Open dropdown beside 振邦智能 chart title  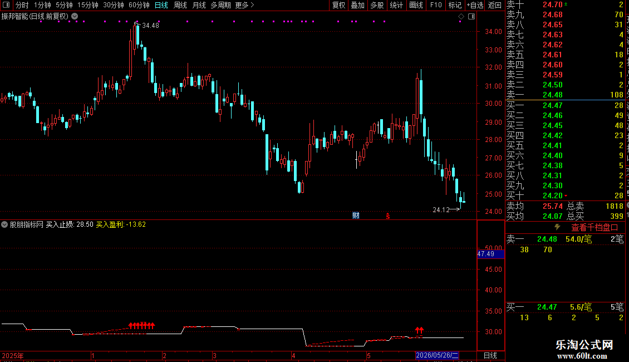tap(75, 17)
